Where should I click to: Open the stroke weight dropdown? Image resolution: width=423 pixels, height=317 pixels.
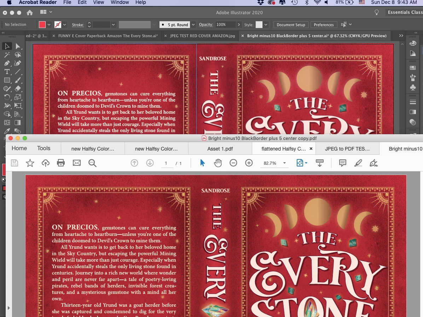point(113,24)
